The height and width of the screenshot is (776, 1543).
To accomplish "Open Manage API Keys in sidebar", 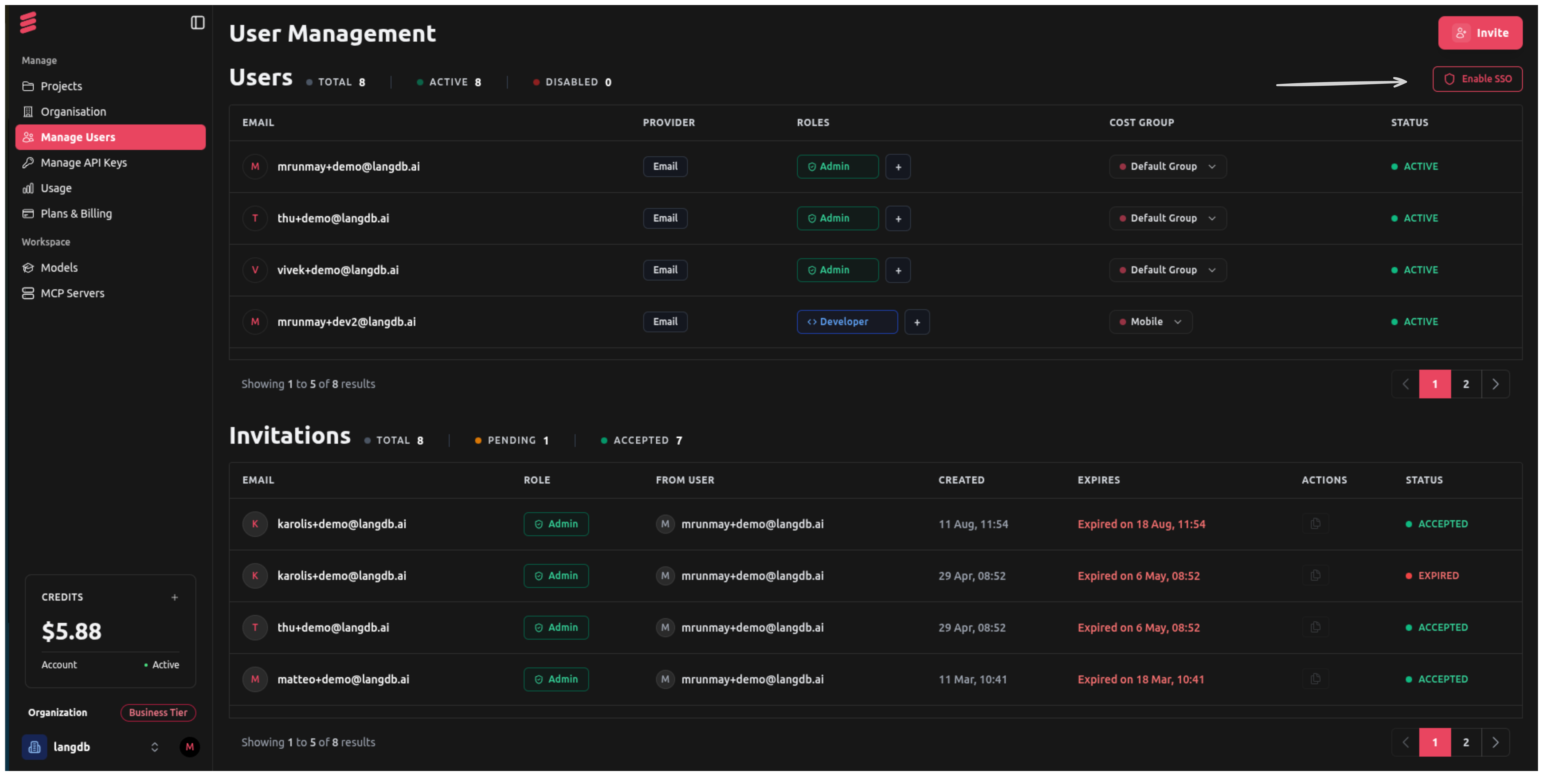I will point(84,163).
